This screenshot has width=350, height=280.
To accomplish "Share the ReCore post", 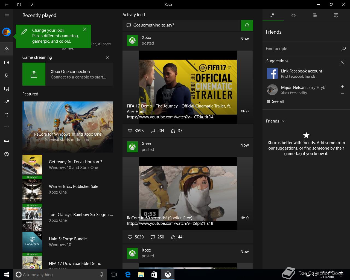I will click(177, 237).
